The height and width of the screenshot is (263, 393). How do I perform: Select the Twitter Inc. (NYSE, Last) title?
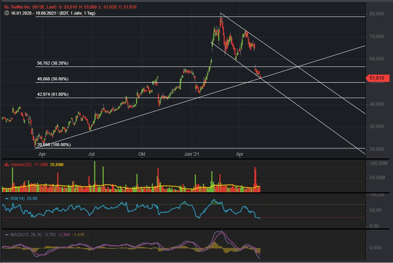point(33,7)
